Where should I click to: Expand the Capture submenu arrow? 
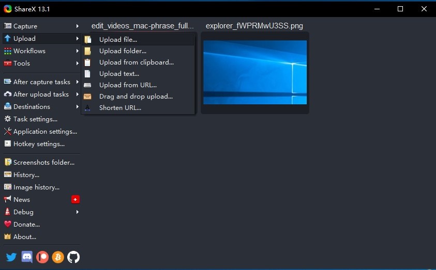77,26
